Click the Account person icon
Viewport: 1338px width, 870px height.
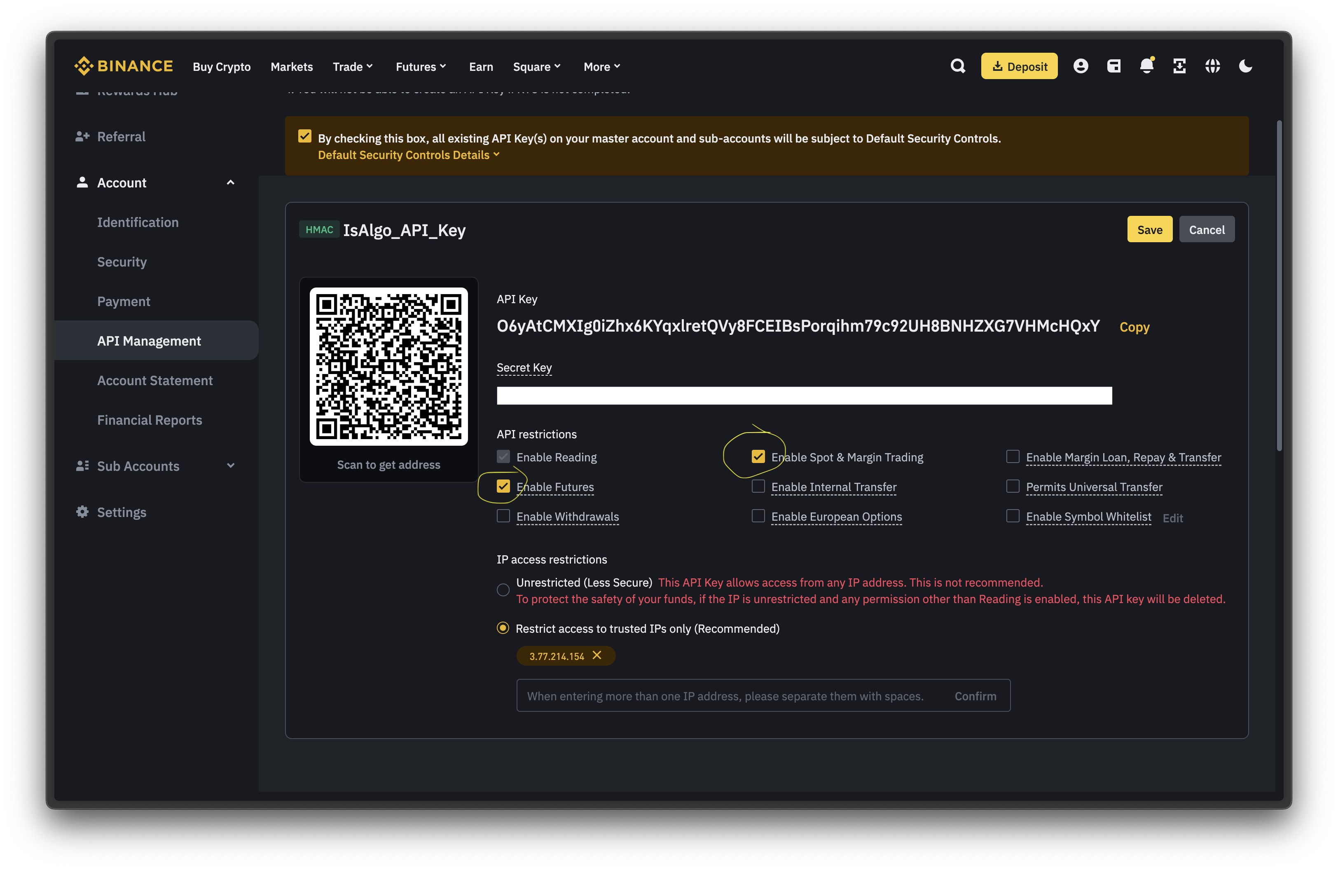tap(83, 182)
